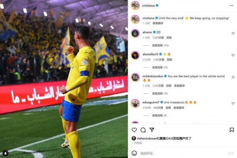Click the tagged people icon on photo
237x158 pixels.
coord(6,153)
